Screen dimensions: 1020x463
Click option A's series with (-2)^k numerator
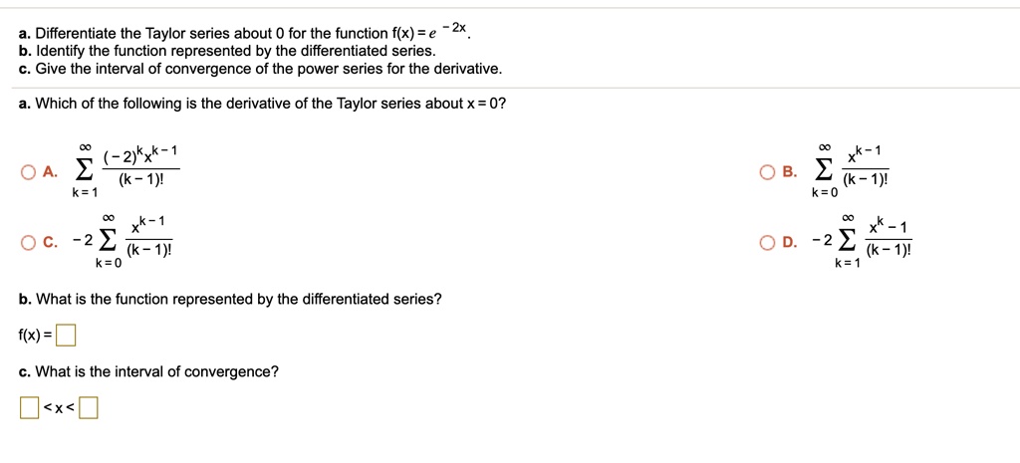tap(129, 169)
